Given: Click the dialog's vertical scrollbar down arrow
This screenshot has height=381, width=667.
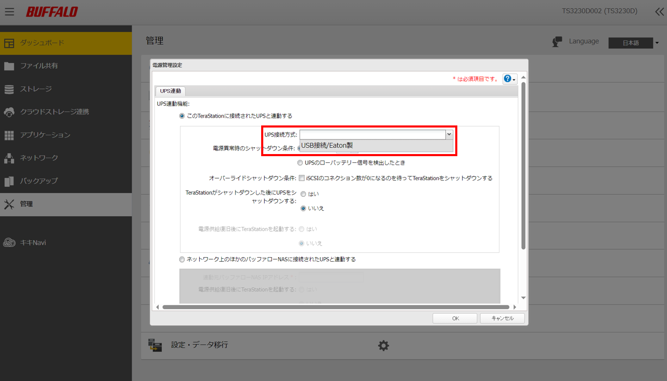Looking at the screenshot, I should tap(523, 297).
